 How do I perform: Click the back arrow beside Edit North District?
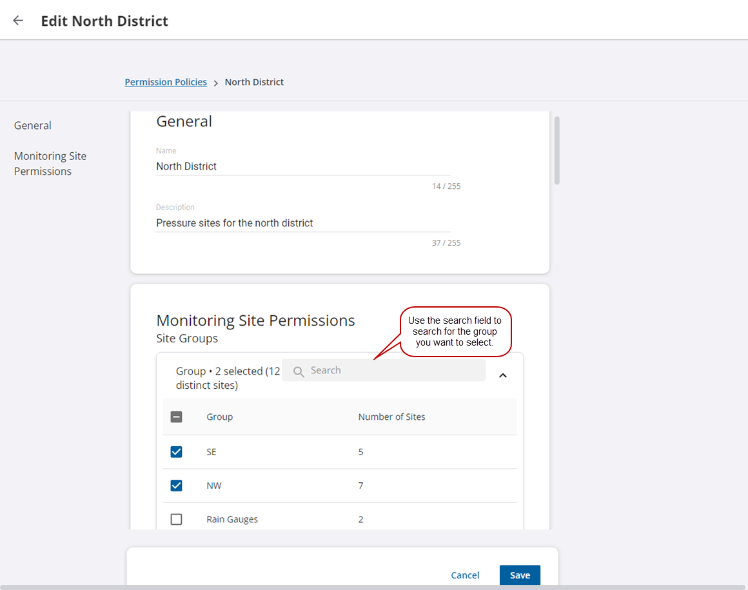click(x=18, y=21)
